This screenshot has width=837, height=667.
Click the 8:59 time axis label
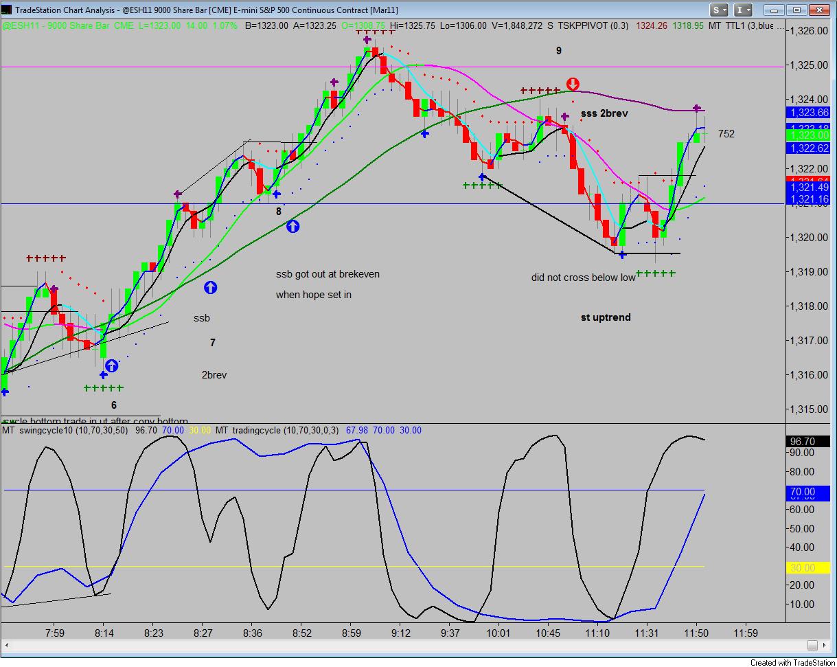tap(352, 633)
